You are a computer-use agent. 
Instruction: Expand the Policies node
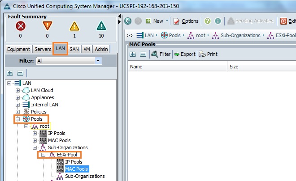tap(17, 112)
